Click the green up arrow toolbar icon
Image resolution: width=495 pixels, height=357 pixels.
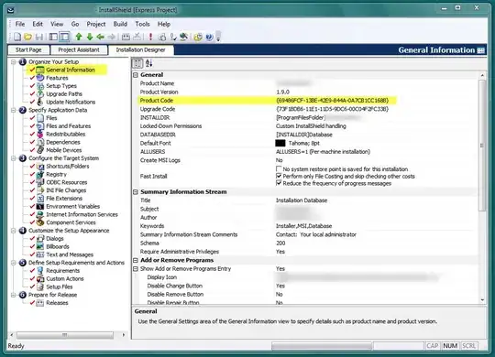click(79, 37)
